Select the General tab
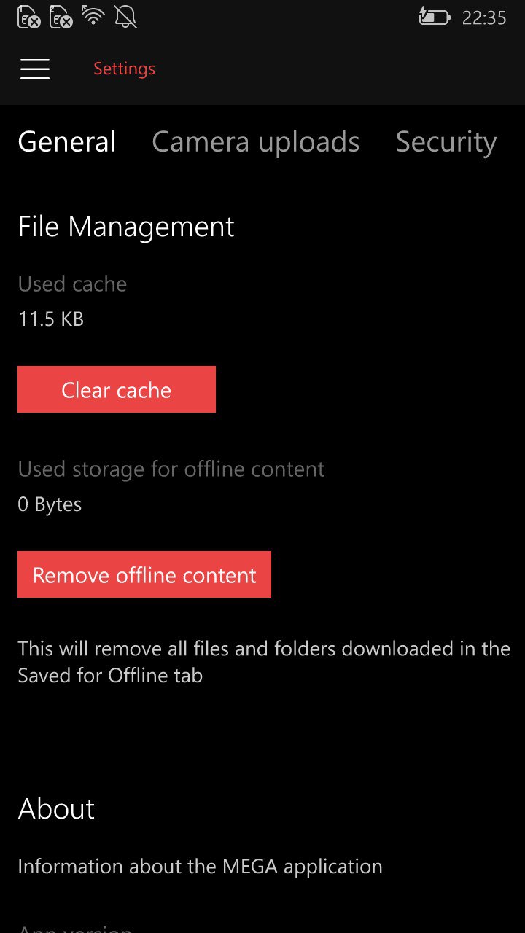Screen dimensions: 525x933 tap(67, 142)
